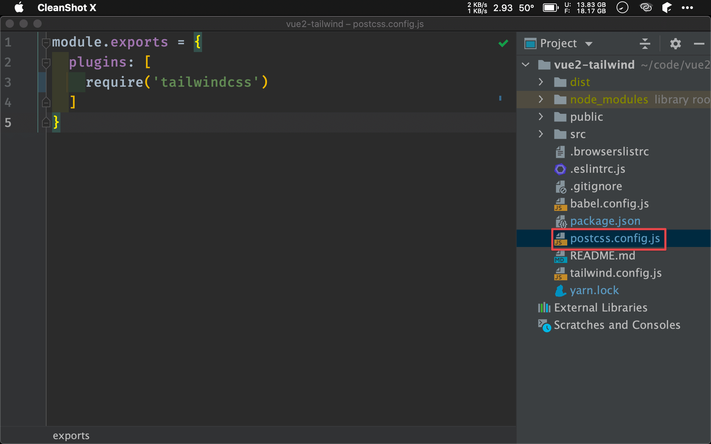The image size is (711, 444).
Task: Select node_modules library root row
Action: (x=613, y=100)
